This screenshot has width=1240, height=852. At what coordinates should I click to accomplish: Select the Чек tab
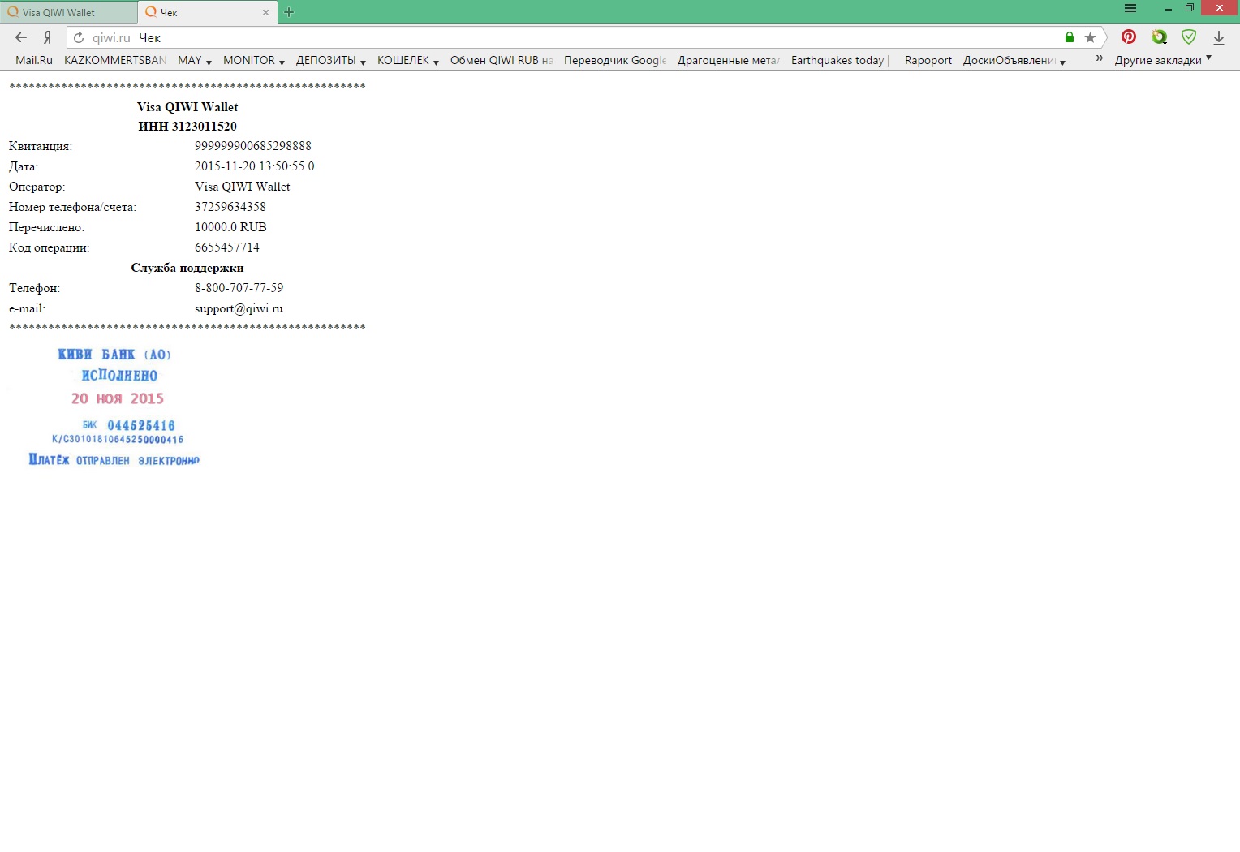click(207, 12)
